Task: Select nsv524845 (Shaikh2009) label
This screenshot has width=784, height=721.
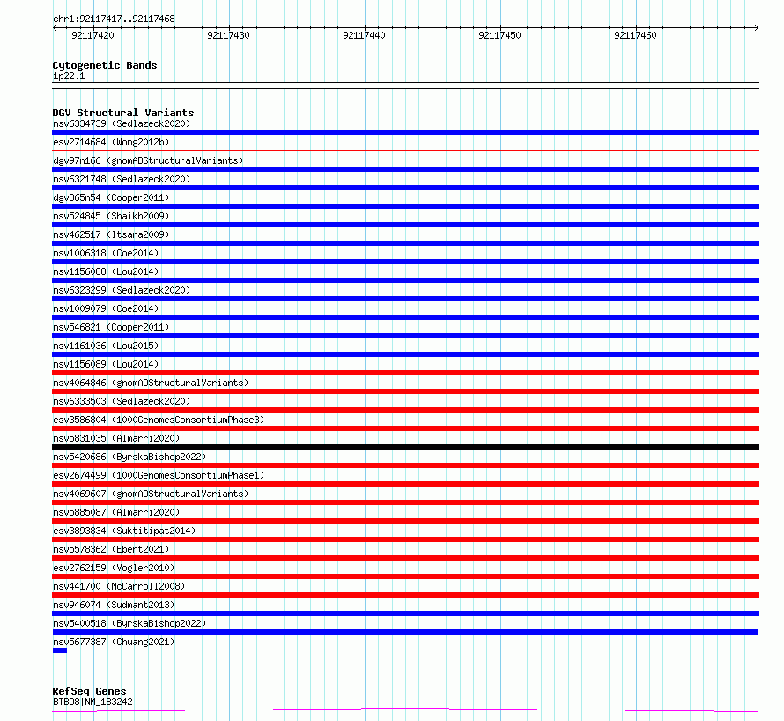Action: 111,216
